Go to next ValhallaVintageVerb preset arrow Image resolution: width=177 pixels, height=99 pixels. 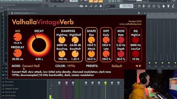(140, 66)
